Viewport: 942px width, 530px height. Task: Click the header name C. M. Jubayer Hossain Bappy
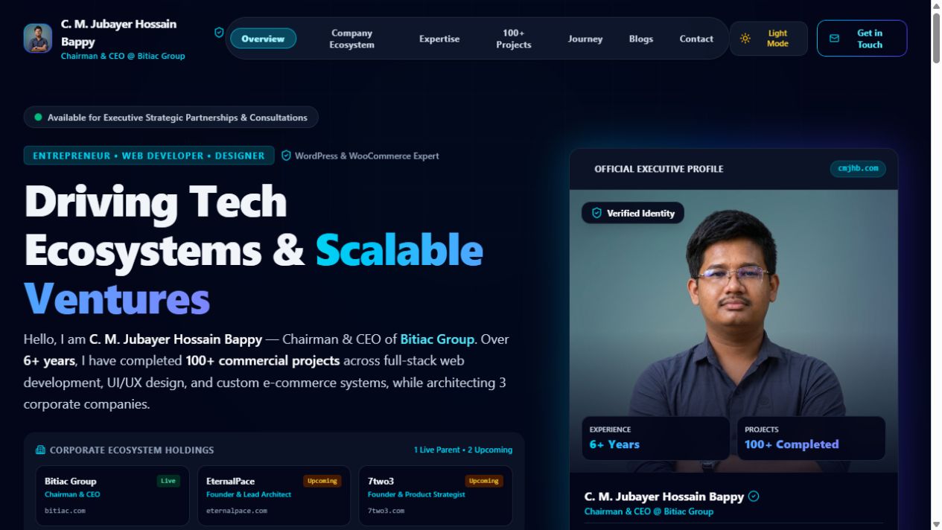(x=119, y=33)
